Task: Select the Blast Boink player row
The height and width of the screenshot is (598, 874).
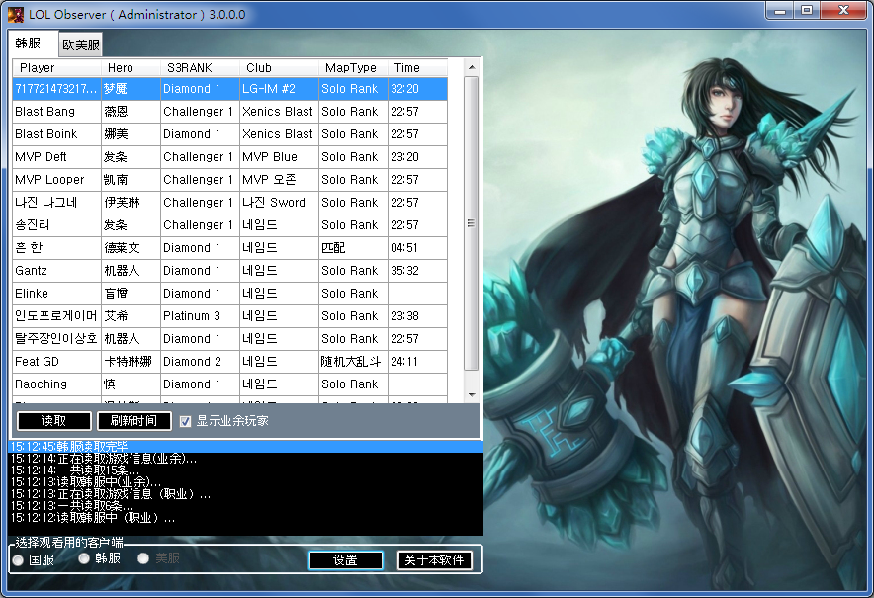Action: point(229,134)
